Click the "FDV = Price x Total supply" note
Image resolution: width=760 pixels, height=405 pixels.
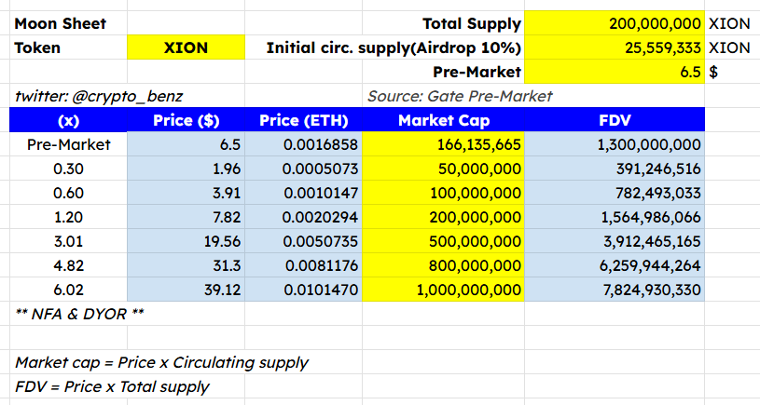(112, 386)
